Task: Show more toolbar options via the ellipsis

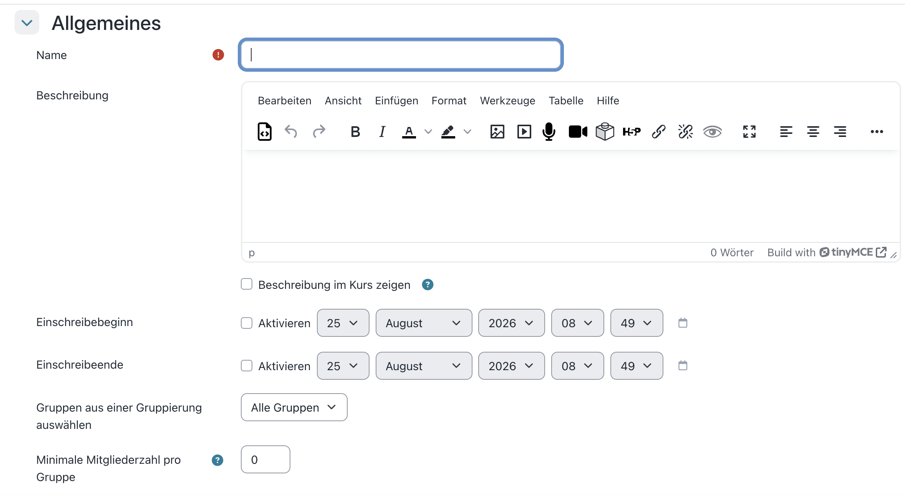Action: [x=877, y=132]
